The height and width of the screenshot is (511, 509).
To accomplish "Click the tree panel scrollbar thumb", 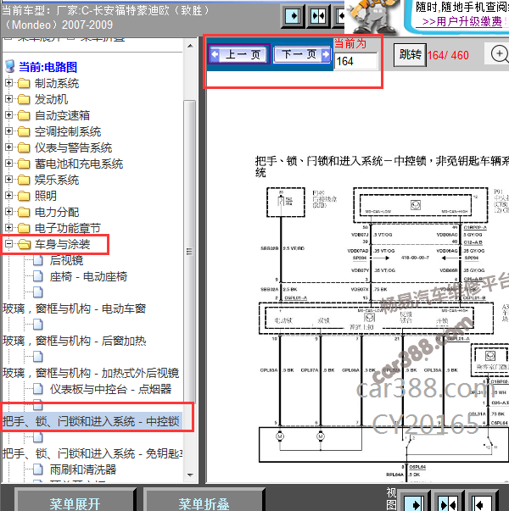I will (190, 252).
